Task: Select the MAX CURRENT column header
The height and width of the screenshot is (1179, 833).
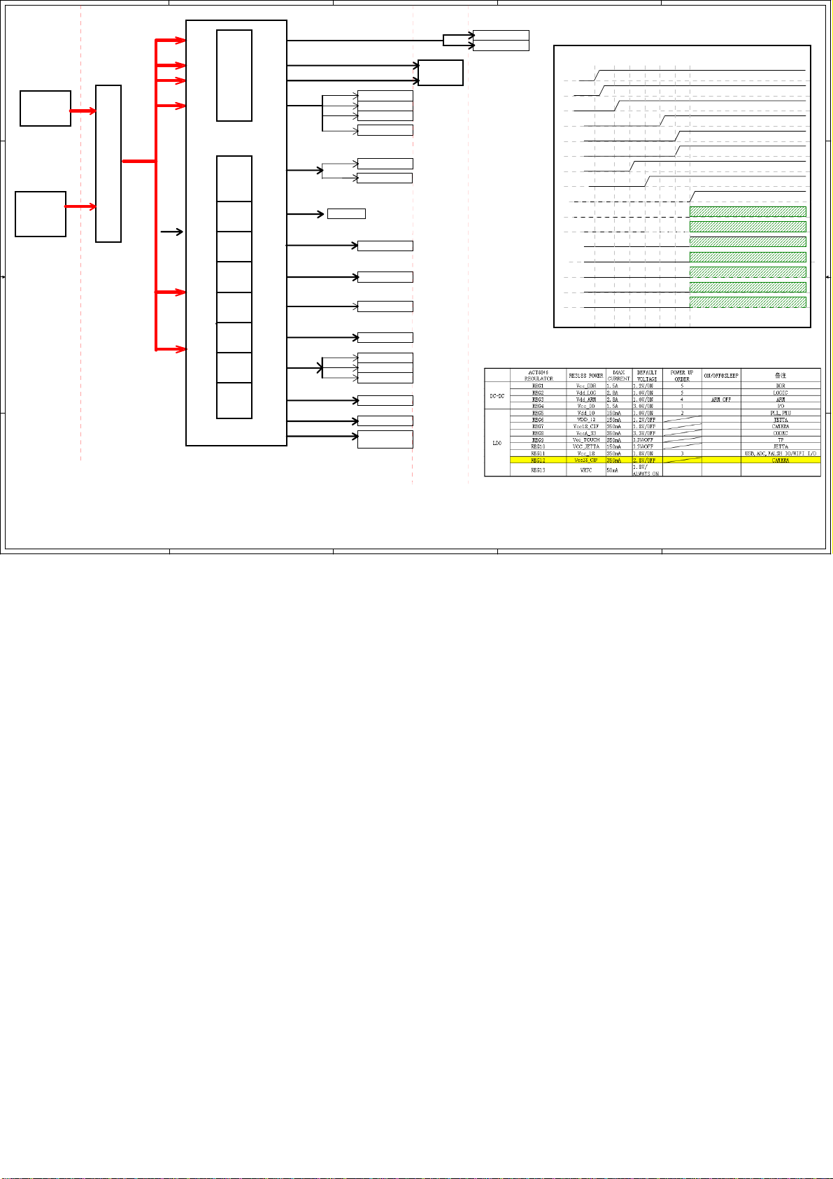Action: pos(618,376)
